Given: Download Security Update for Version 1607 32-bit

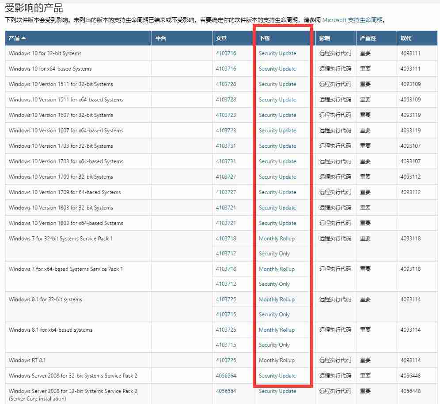Looking at the screenshot, I should [x=277, y=115].
